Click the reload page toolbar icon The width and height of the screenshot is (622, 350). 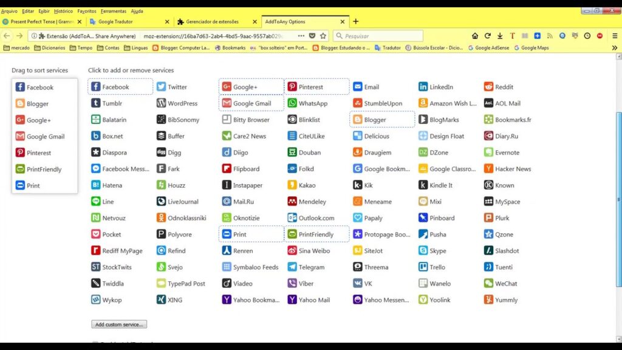pyautogui.click(x=488, y=36)
